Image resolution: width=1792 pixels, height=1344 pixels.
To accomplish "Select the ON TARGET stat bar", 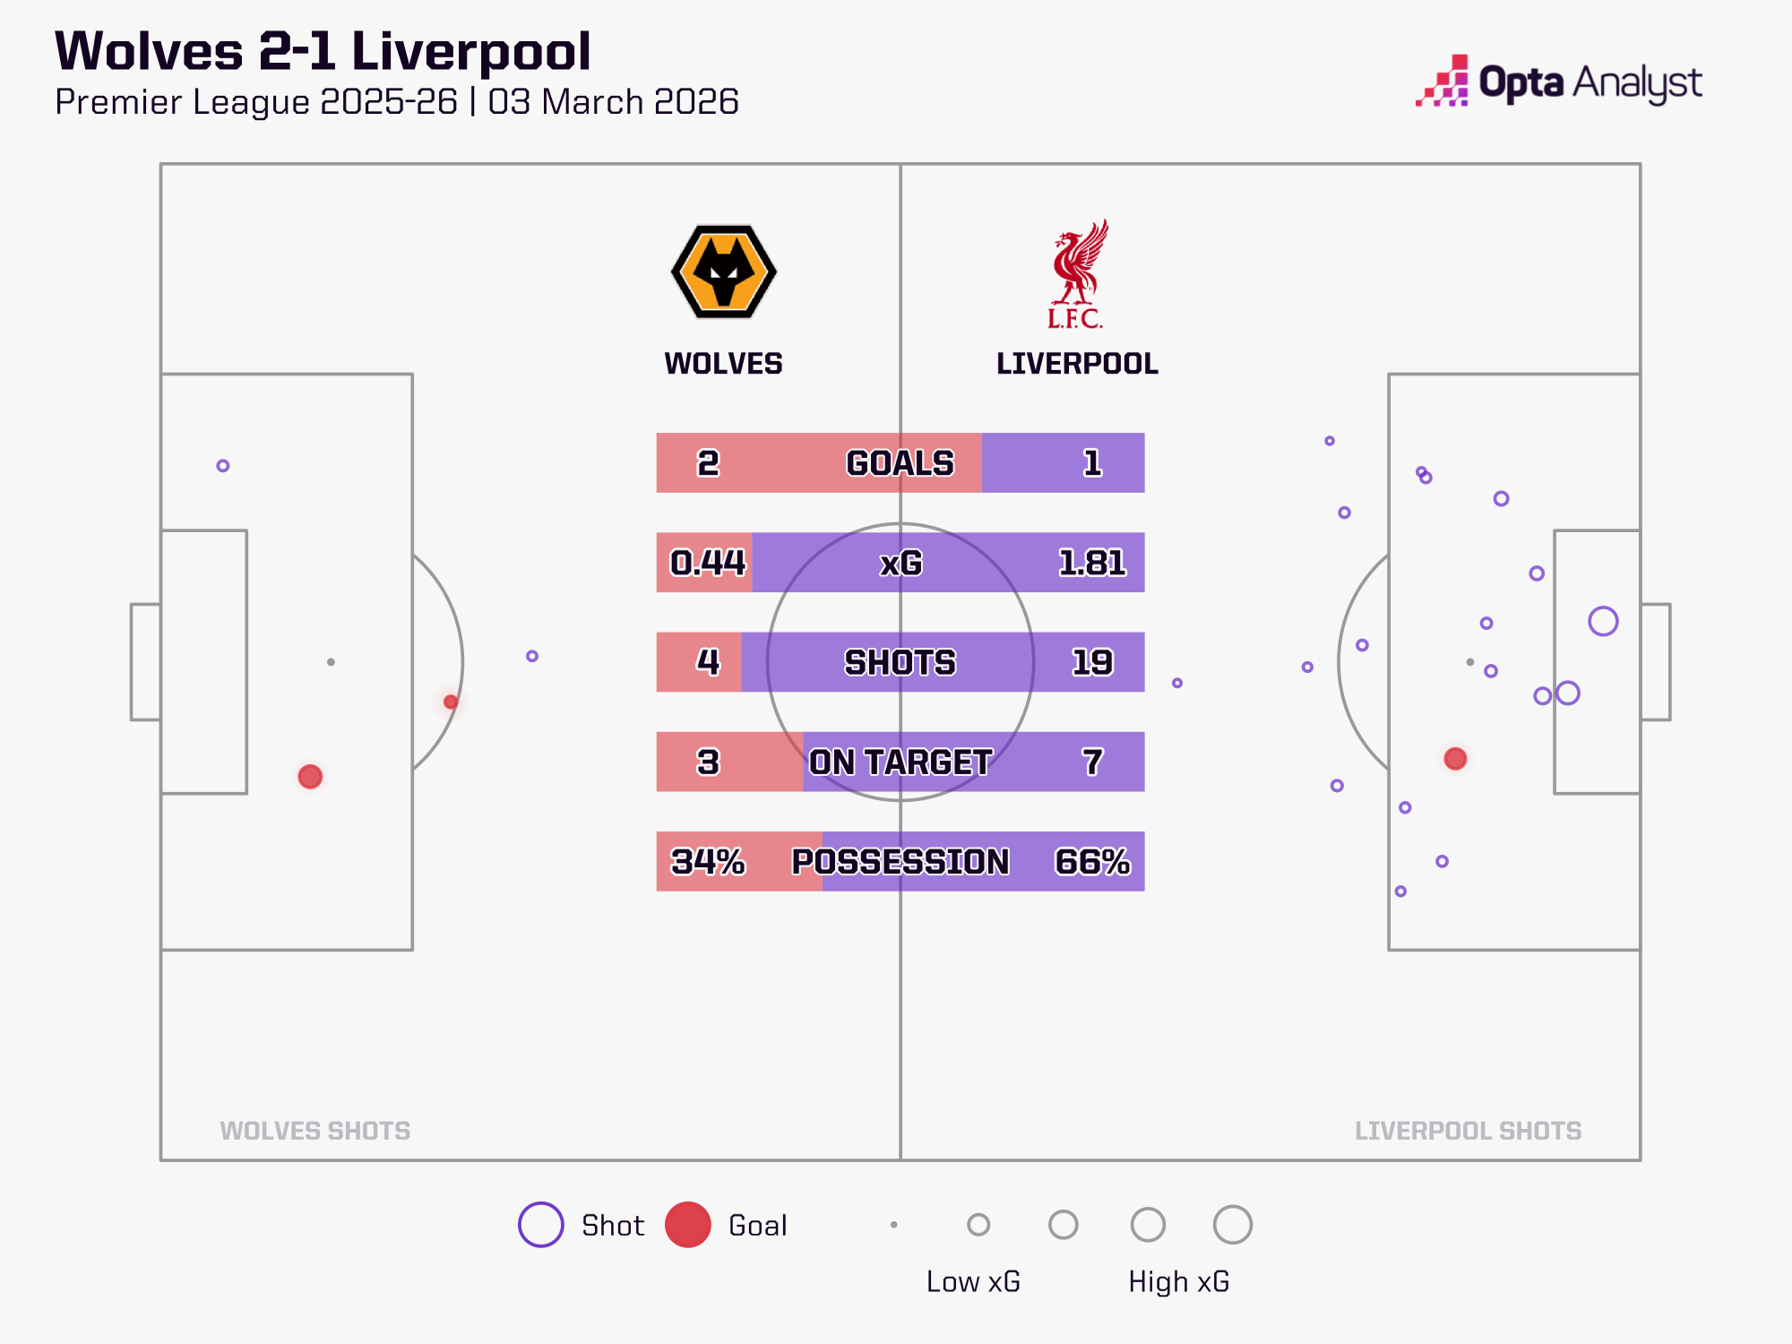I will click(900, 762).
